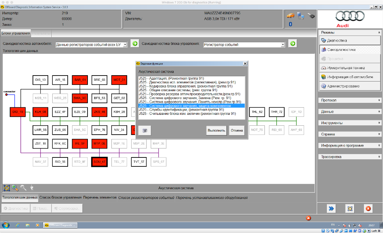
Task: Click the orange car status icon
Action: click(291, 15)
